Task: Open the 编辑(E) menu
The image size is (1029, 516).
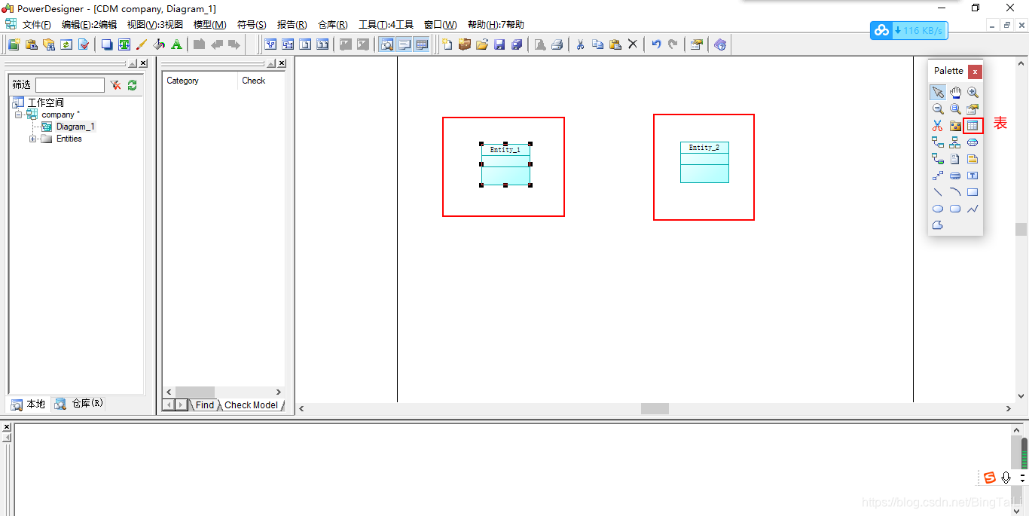Action: tap(89, 25)
